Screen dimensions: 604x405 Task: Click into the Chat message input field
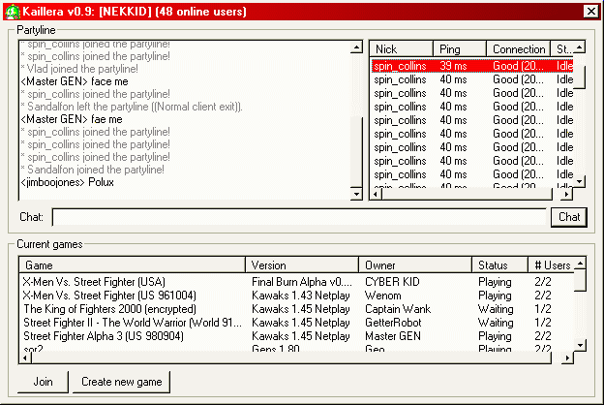click(x=299, y=217)
